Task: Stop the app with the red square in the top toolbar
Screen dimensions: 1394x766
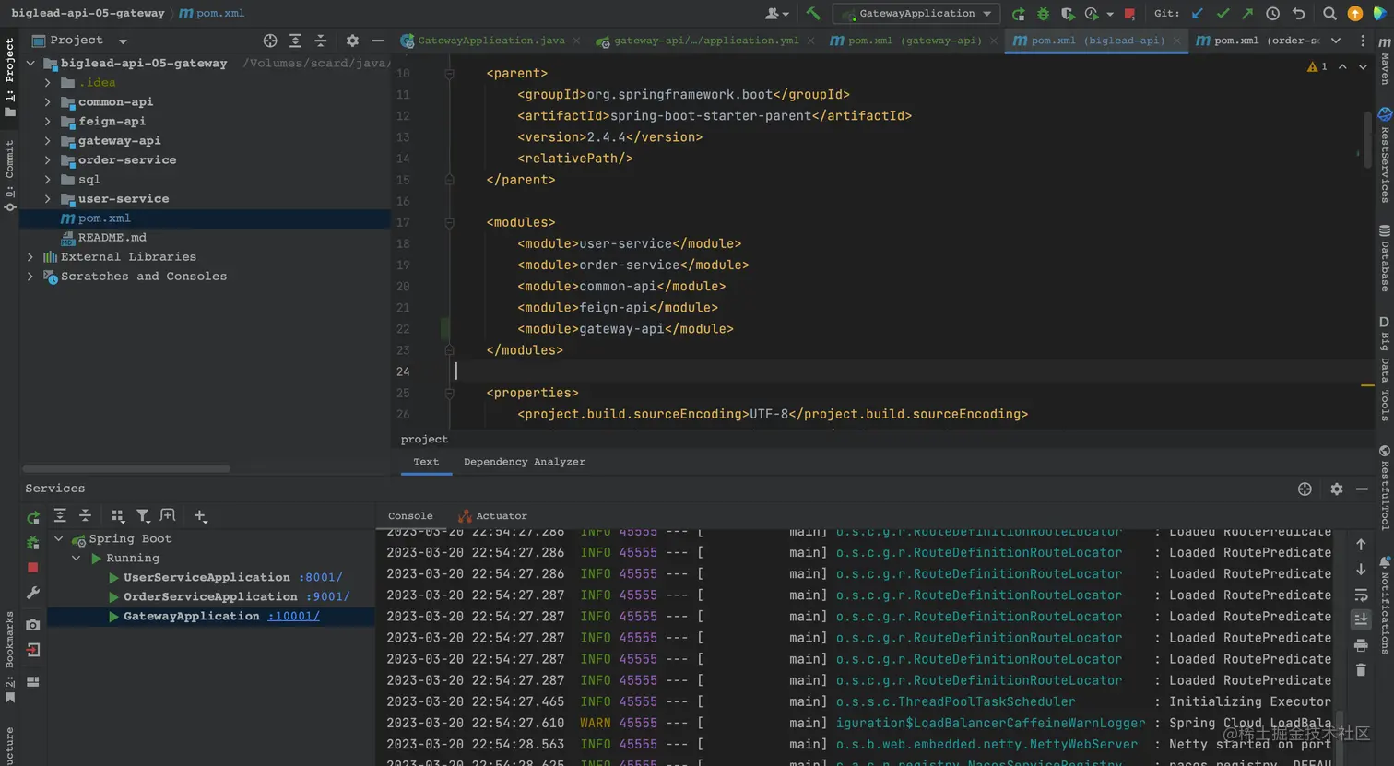Action: (1129, 14)
